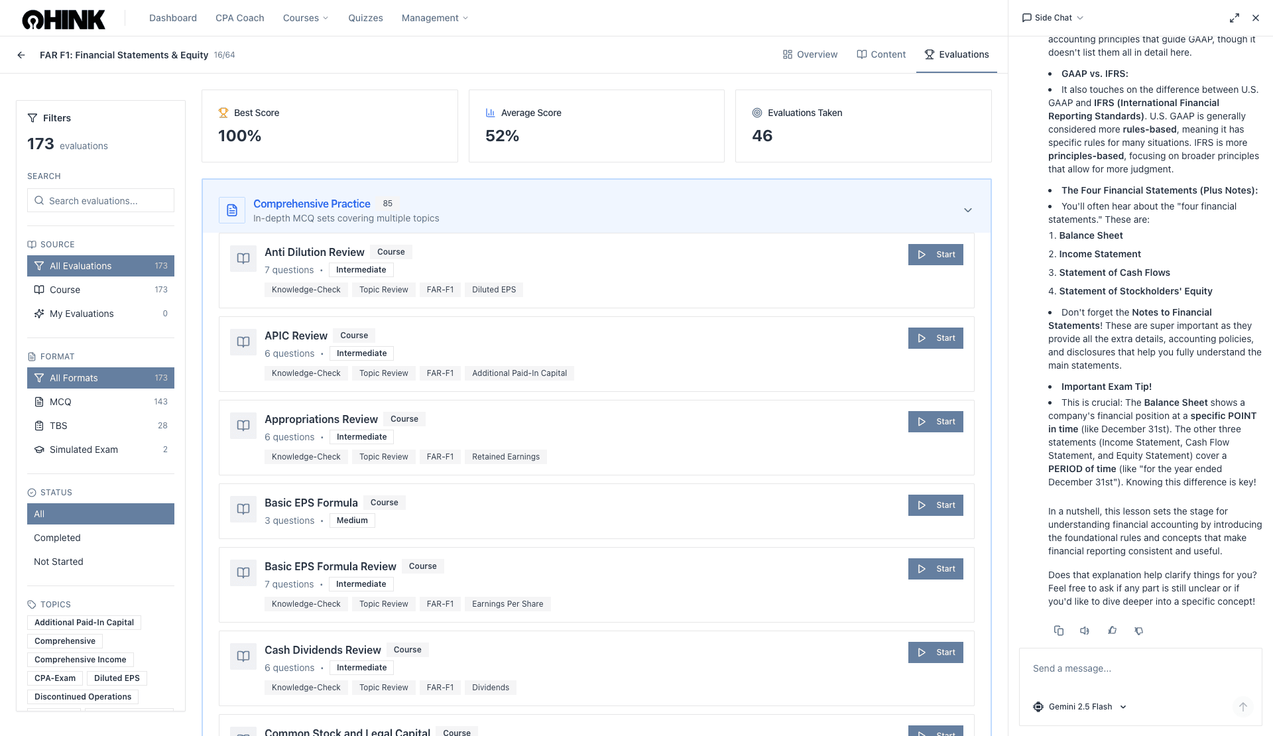This screenshot has height=736, width=1273.
Task: Click the MCQ format icon in Filters
Action: click(x=40, y=401)
